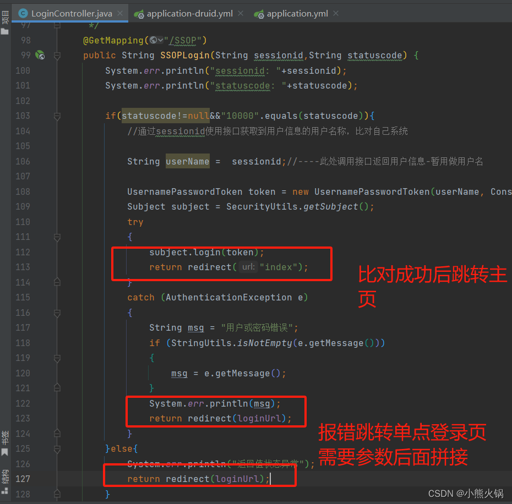Screen dimensions: 512x504
Task: Click line number 113 in the gutter
Action: pyautogui.click(x=23, y=267)
